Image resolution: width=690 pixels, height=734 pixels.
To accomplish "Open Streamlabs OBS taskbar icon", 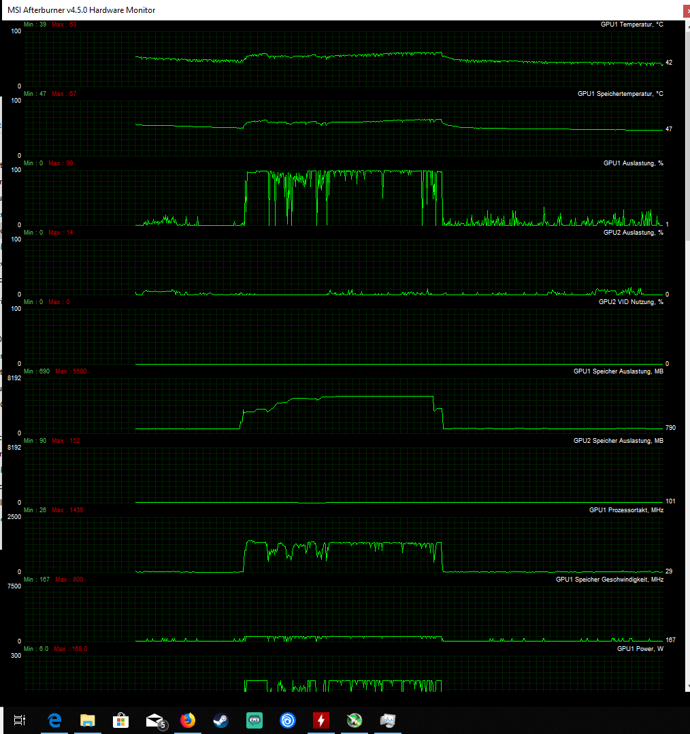I will [x=254, y=720].
